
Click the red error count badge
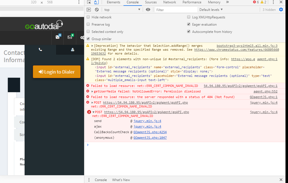coord(256,2)
